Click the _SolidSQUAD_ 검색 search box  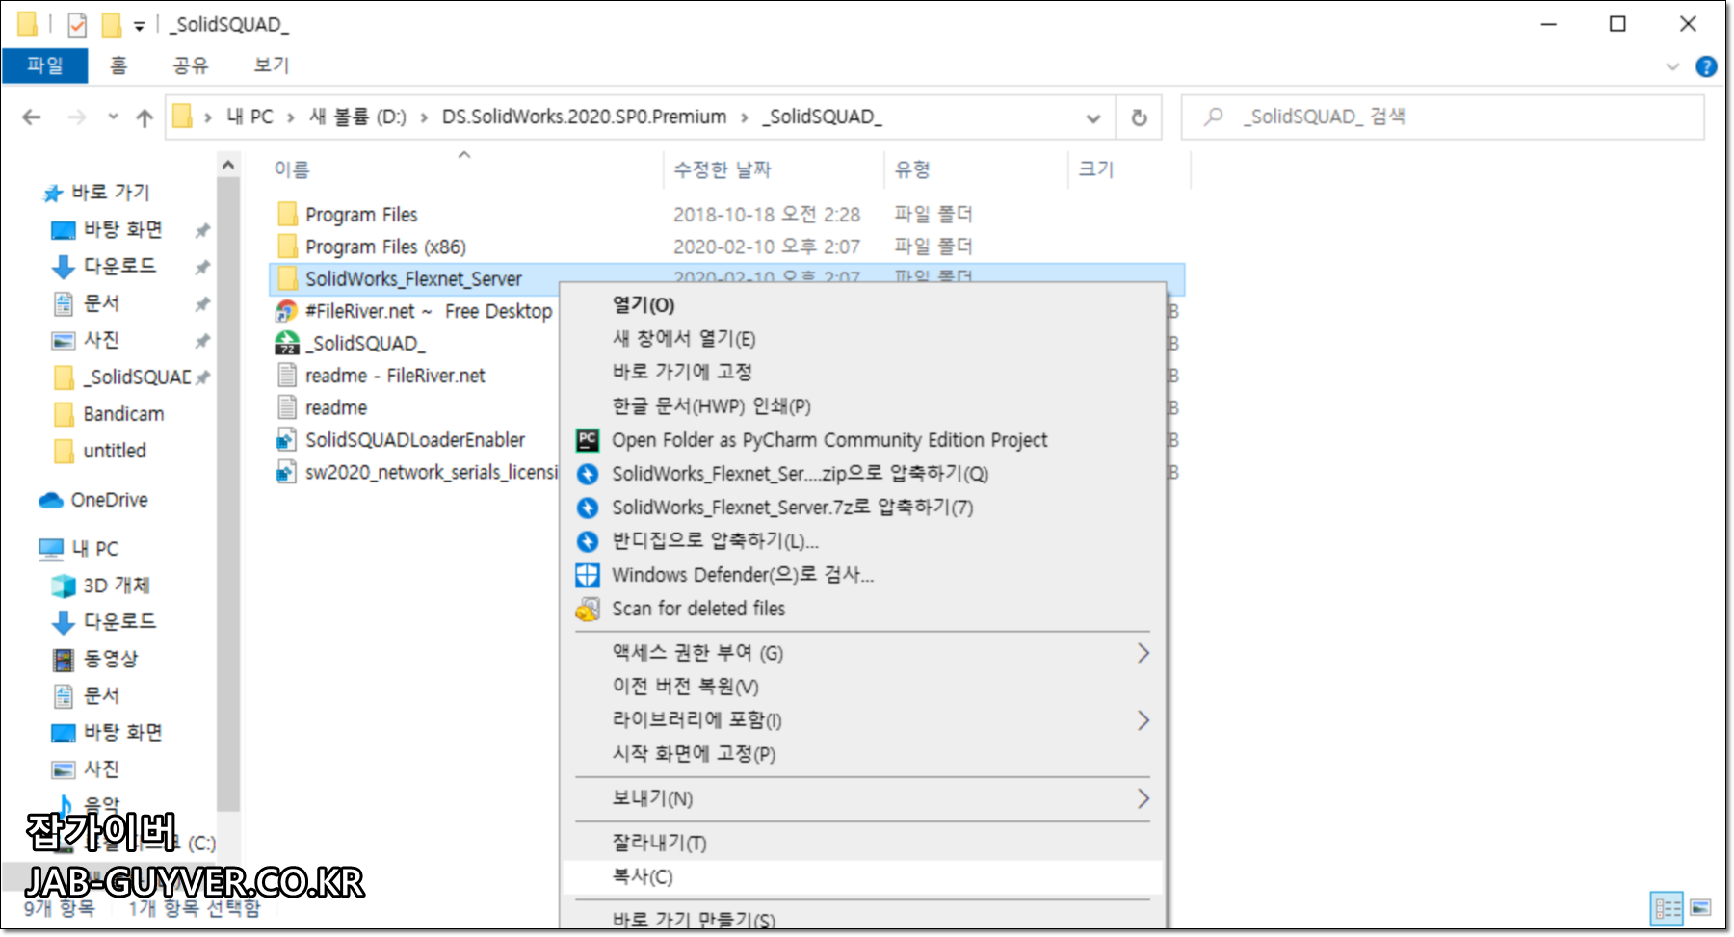tap(1442, 117)
